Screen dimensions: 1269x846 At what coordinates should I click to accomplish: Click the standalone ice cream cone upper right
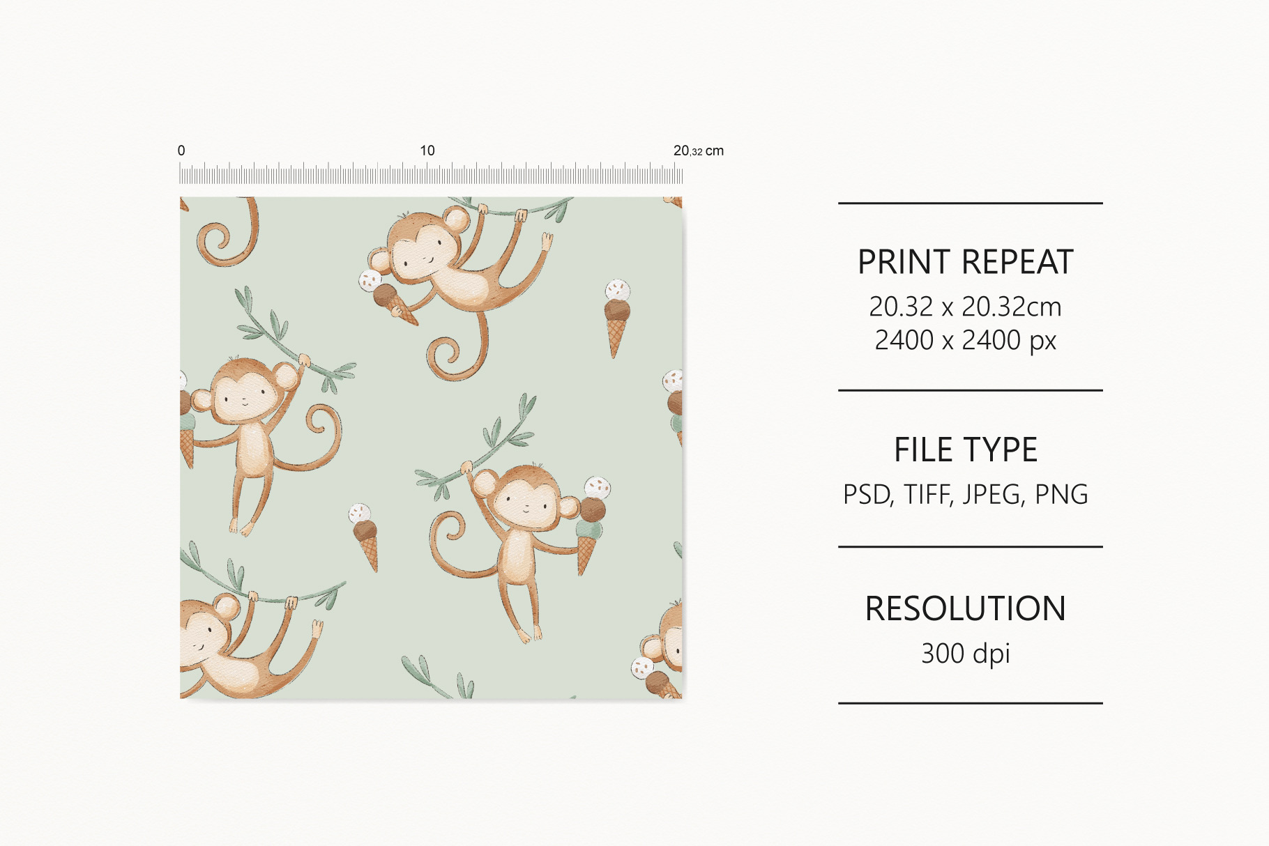coord(616,318)
